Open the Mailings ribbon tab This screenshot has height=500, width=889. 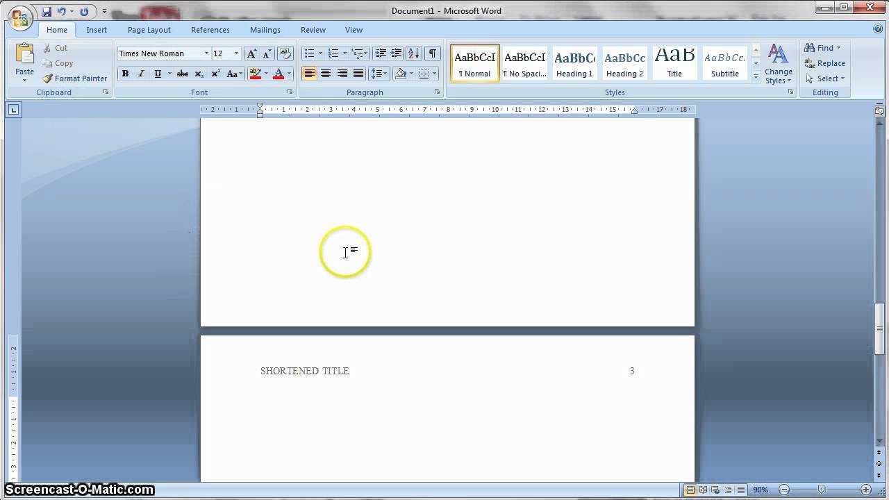(265, 30)
